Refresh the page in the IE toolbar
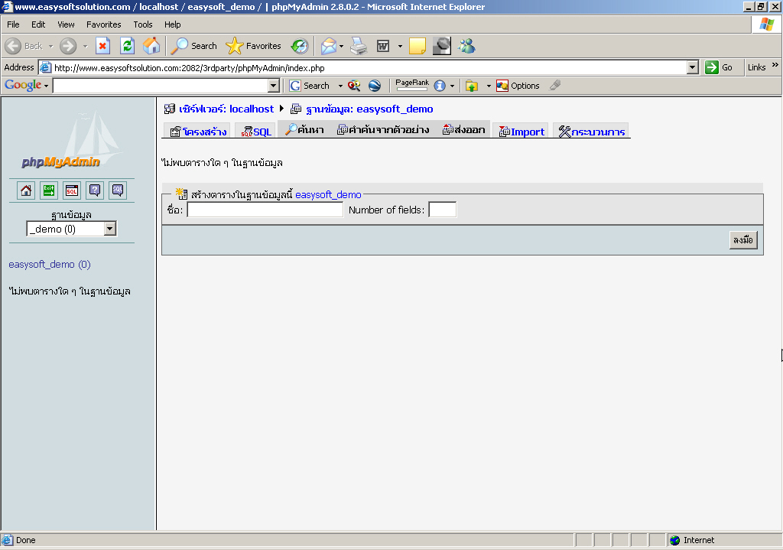This screenshot has width=783, height=550. coord(128,46)
